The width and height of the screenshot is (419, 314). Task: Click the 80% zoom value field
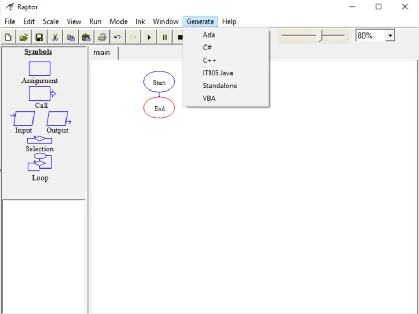click(x=371, y=36)
